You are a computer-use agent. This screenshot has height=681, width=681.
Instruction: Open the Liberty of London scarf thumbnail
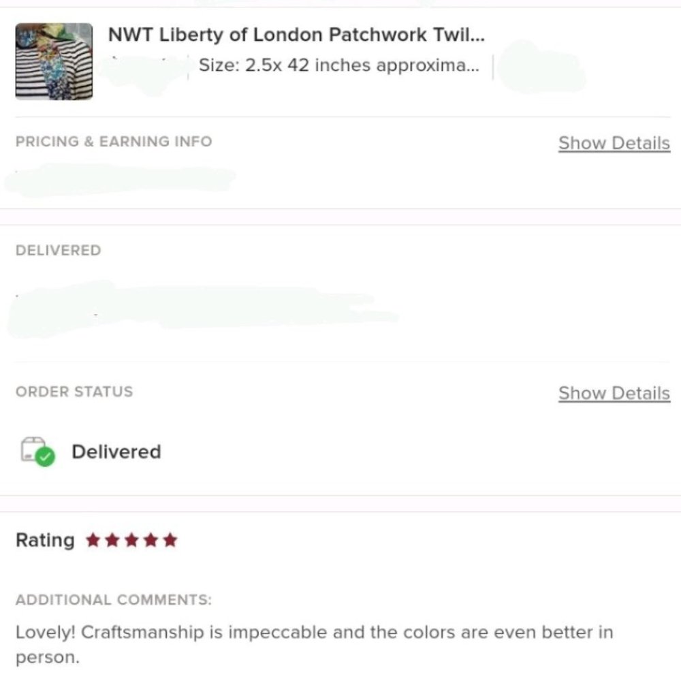[x=54, y=61]
